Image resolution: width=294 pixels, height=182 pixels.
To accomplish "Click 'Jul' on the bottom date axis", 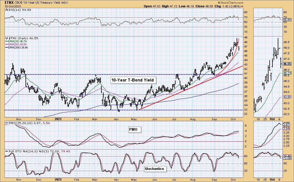I will (x=174, y=179).
